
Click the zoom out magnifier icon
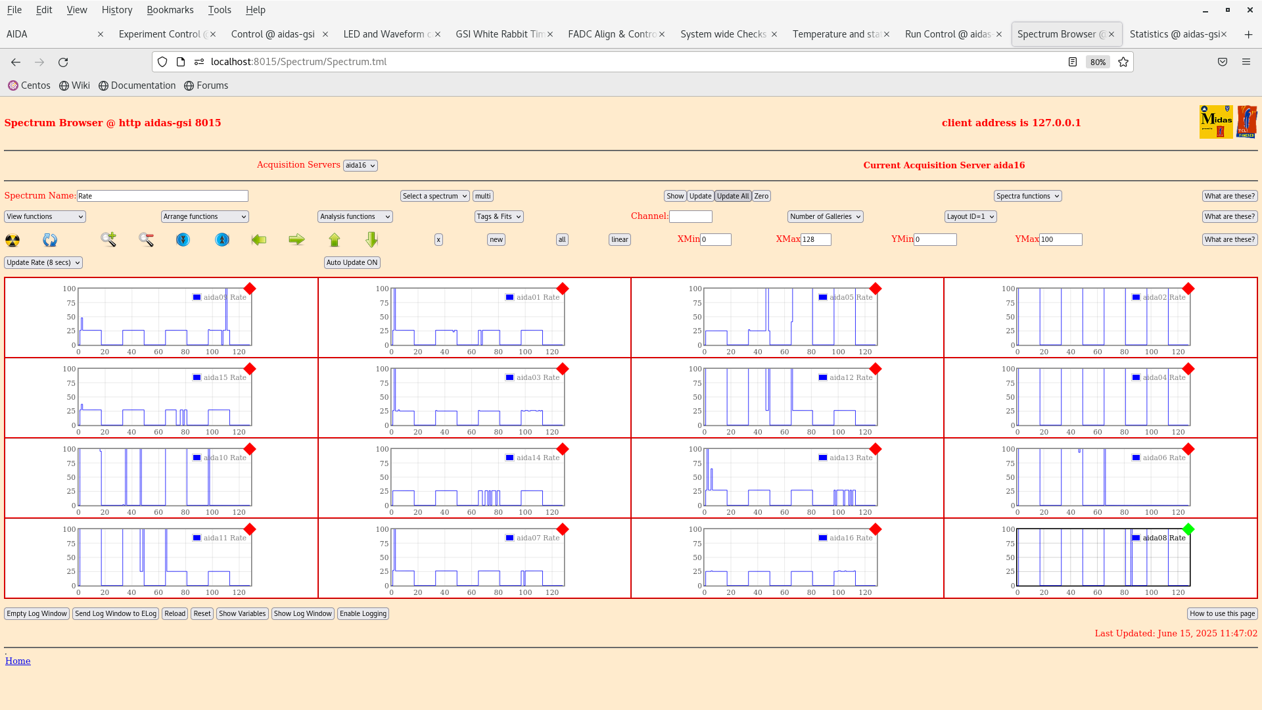coord(146,240)
